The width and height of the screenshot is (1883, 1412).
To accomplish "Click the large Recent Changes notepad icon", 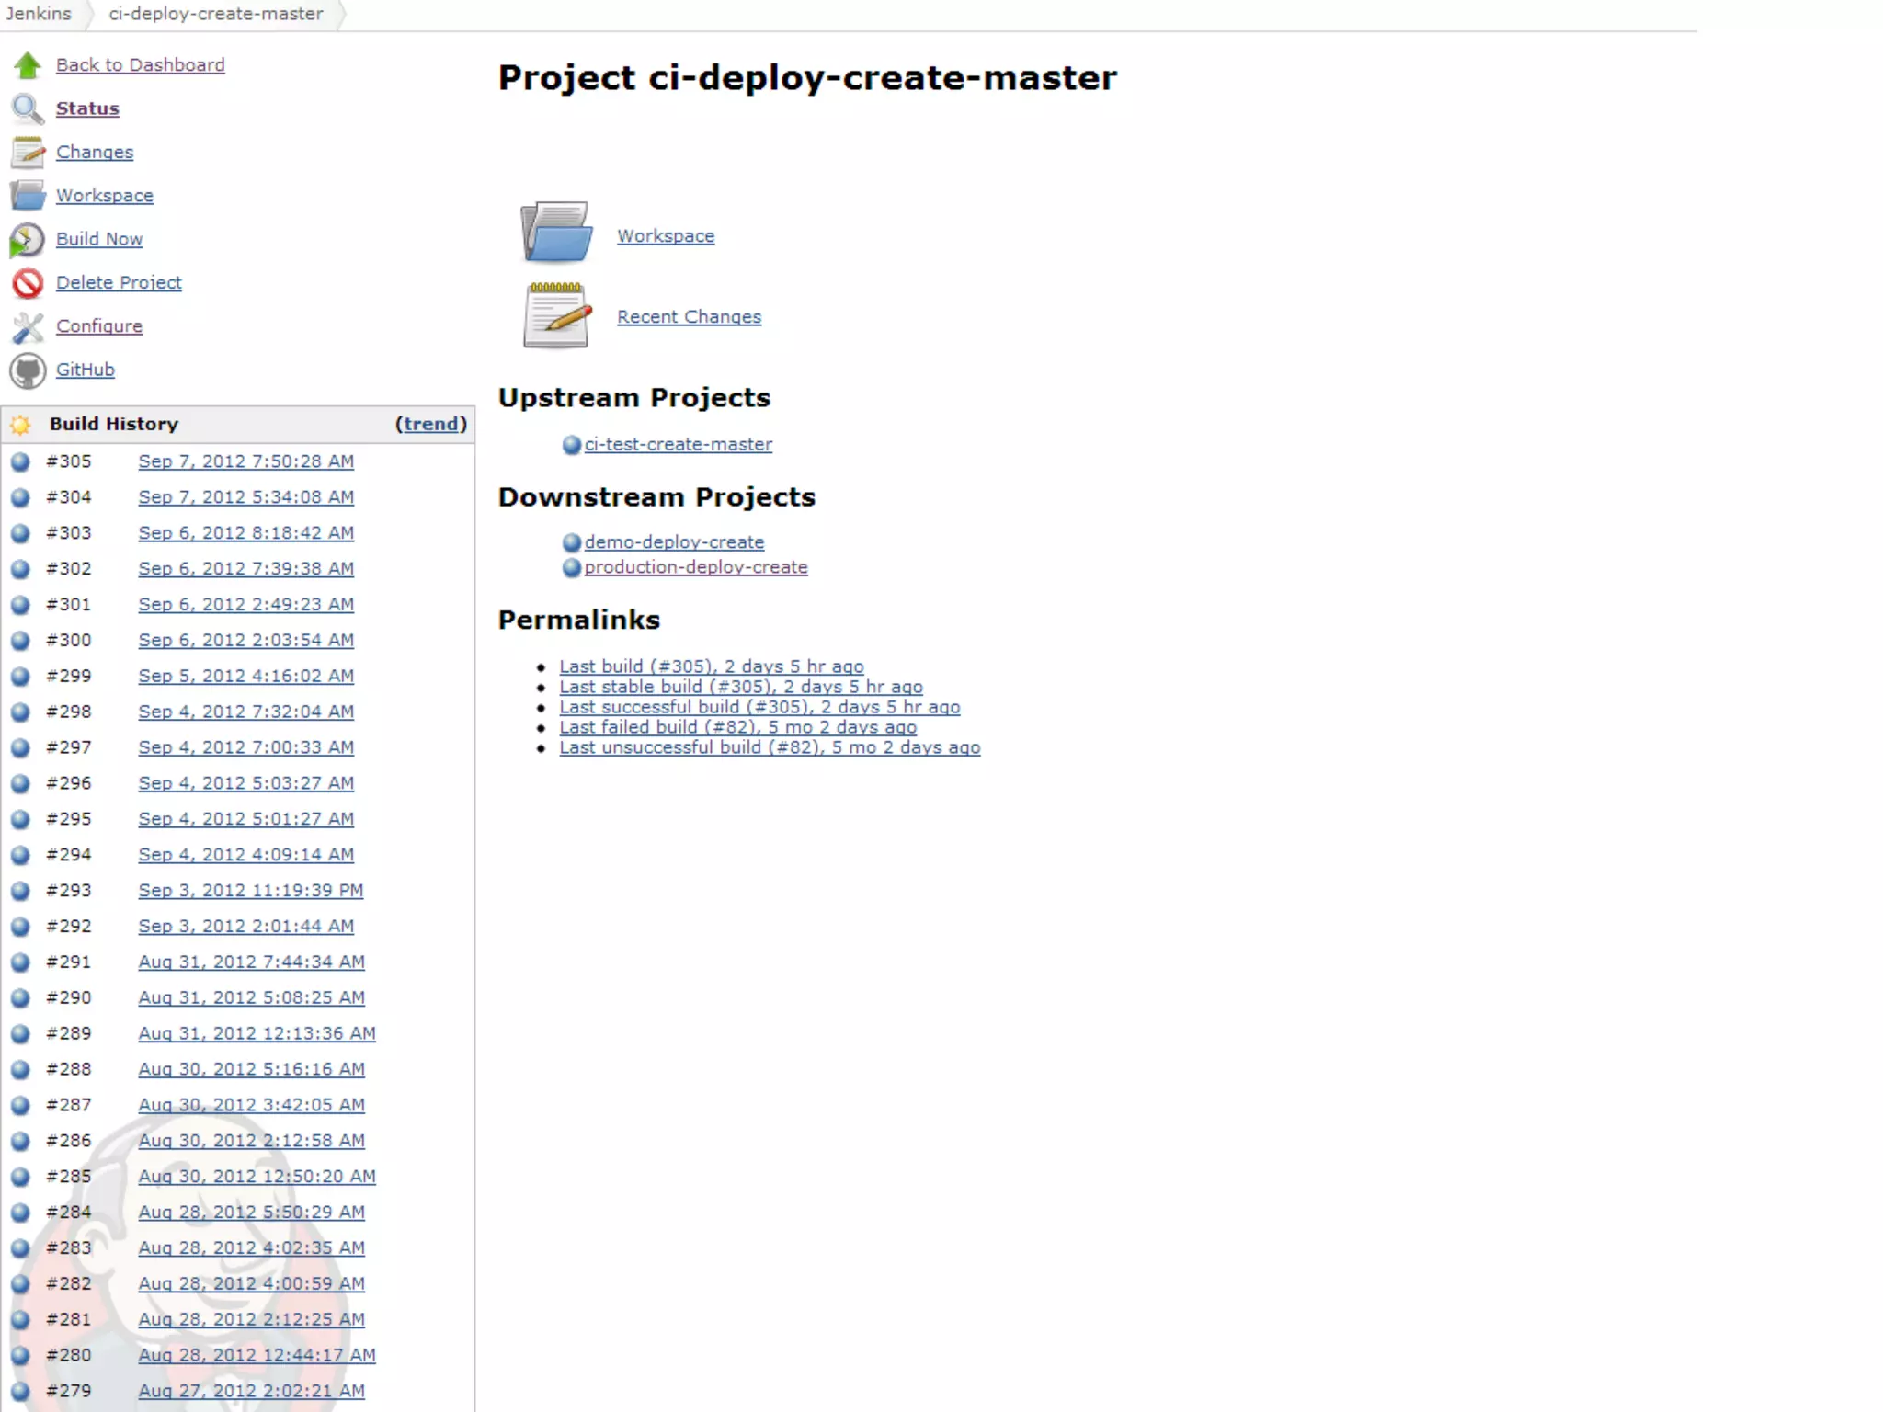I will (555, 314).
